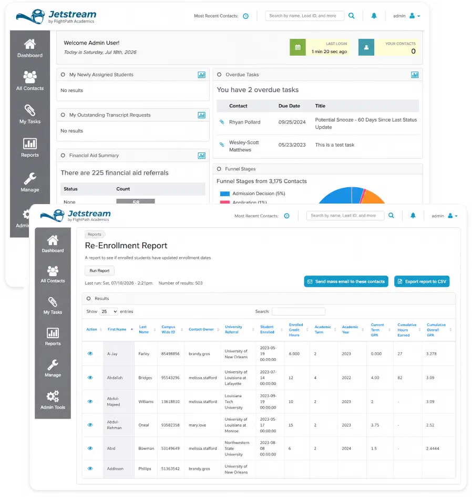Click the teal Your Contacts person icon

click(366, 47)
